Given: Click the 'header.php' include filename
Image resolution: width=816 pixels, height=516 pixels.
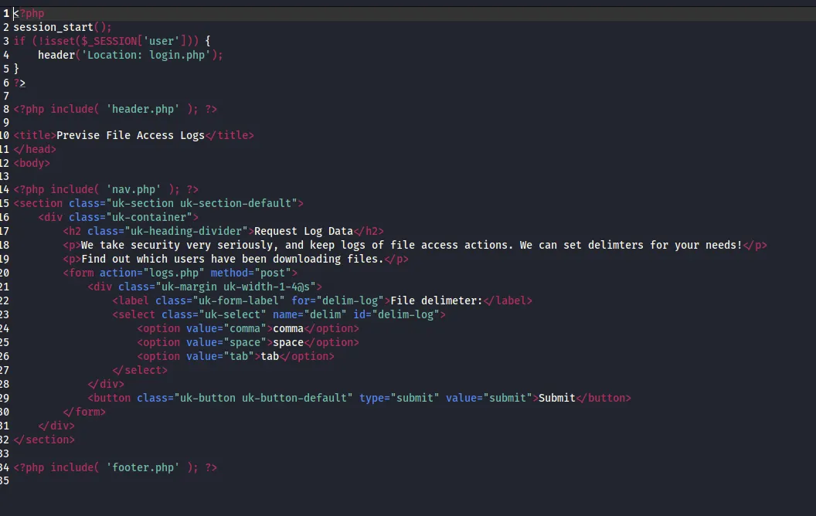Looking at the screenshot, I should [x=143, y=109].
